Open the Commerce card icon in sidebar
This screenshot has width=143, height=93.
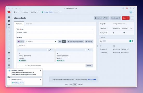point(9,25)
